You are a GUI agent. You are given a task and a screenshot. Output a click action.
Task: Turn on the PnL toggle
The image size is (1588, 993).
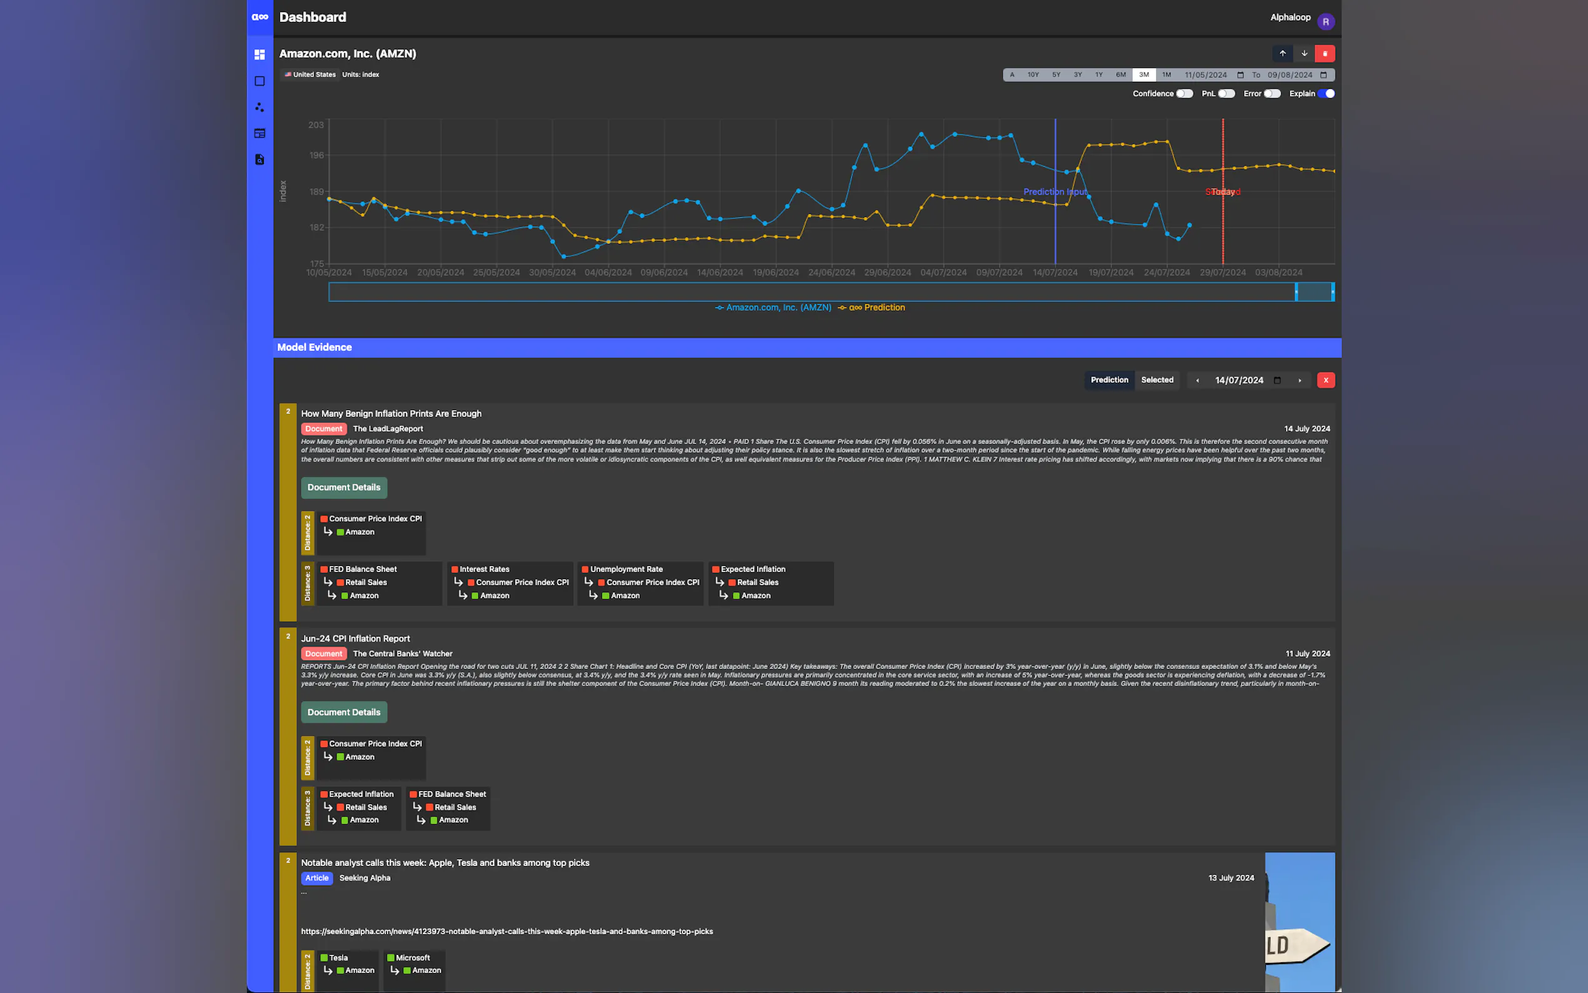[1225, 93]
